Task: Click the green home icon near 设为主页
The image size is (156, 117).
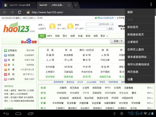Action: pyautogui.click(x=96, y=18)
